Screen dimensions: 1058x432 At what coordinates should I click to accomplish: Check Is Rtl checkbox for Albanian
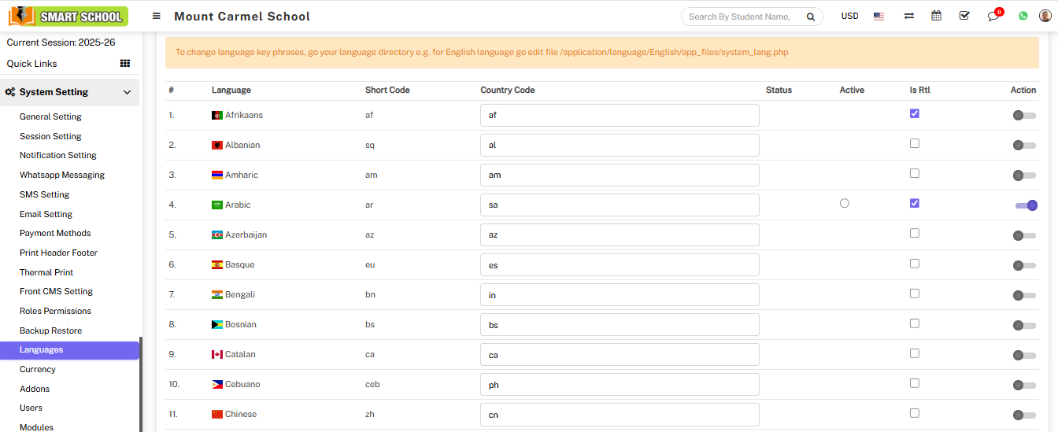point(914,143)
